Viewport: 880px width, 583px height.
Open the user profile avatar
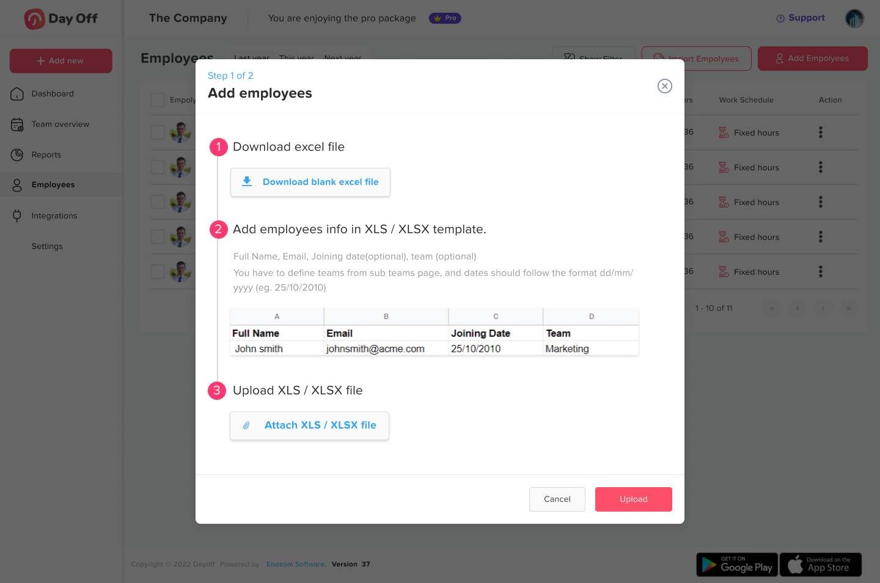tap(854, 18)
